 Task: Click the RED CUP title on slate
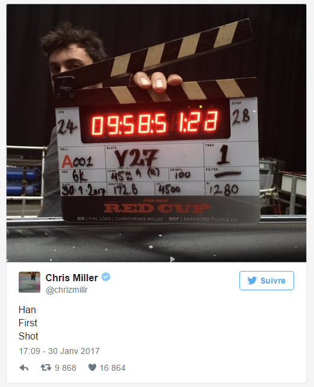(x=156, y=208)
